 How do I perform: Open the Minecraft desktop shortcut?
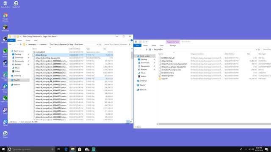[5, 28]
